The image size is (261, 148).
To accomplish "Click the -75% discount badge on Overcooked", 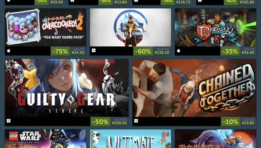I will point(60,51).
